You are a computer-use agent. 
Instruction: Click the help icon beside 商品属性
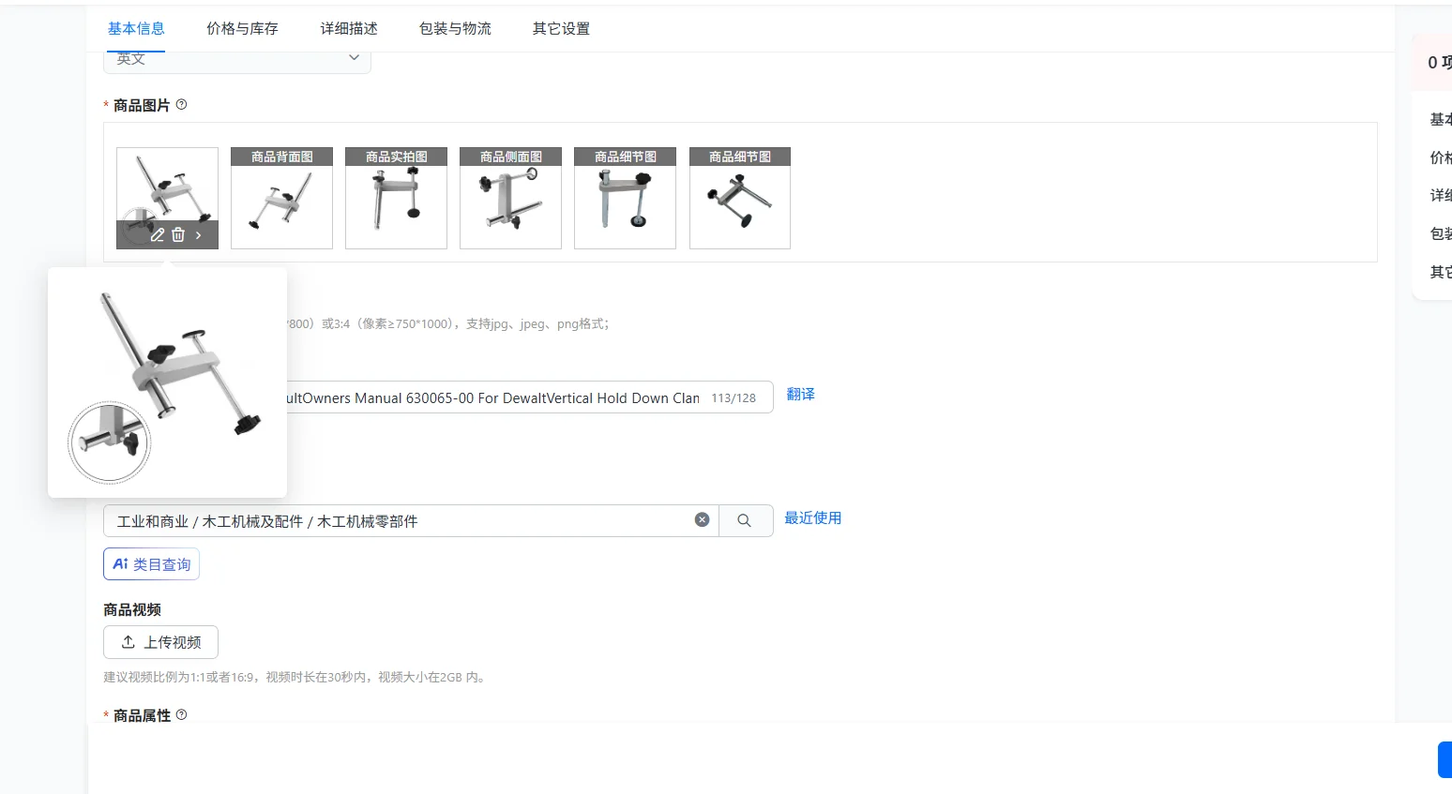coord(182,714)
